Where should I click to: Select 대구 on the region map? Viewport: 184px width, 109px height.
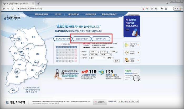pyautogui.click(x=36, y=62)
